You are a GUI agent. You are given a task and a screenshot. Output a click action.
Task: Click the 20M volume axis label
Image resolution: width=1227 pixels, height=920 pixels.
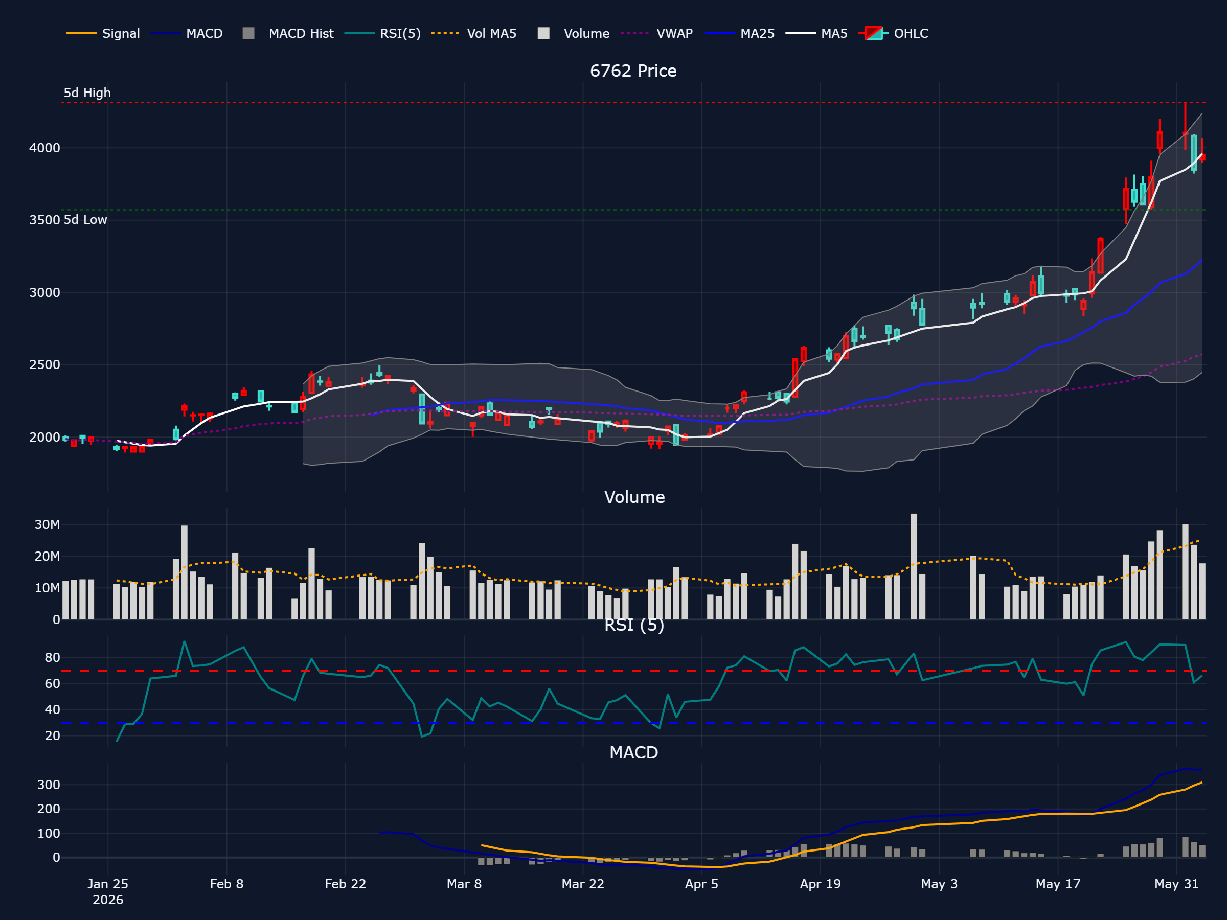coord(47,556)
